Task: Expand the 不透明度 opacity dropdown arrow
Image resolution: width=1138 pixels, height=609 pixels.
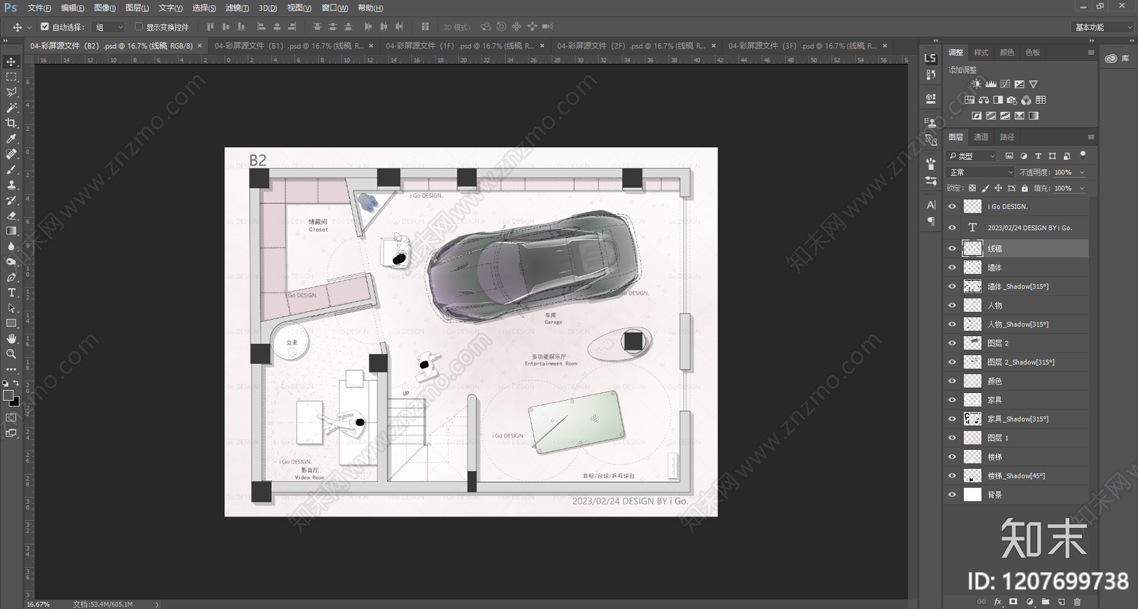Action: click(x=1082, y=172)
